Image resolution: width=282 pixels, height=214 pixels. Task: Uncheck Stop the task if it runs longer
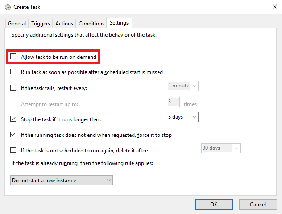pyautogui.click(x=13, y=119)
